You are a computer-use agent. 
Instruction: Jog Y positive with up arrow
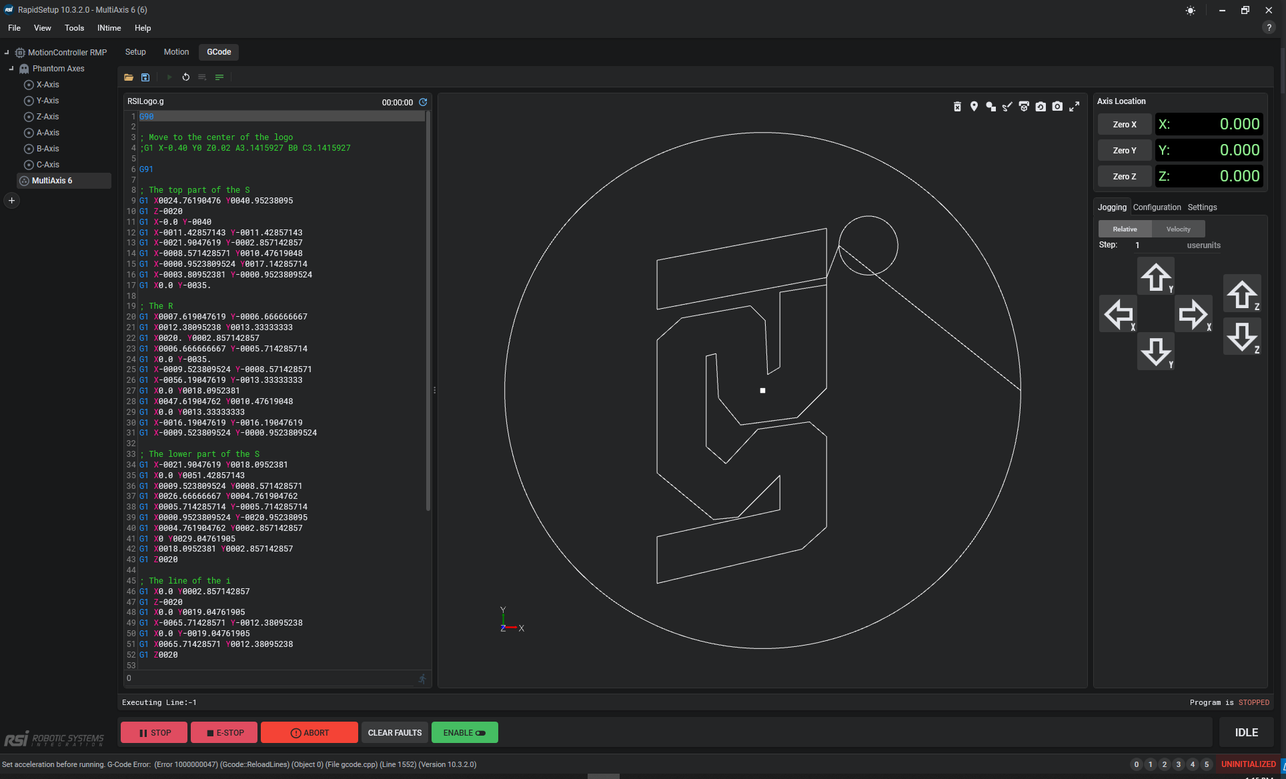(x=1156, y=276)
